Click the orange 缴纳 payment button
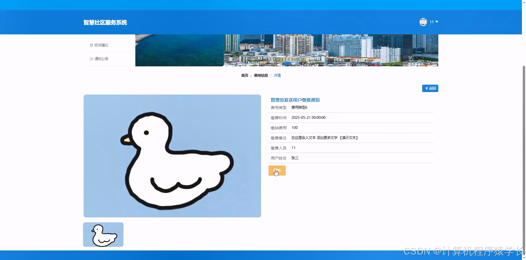 pyautogui.click(x=277, y=170)
